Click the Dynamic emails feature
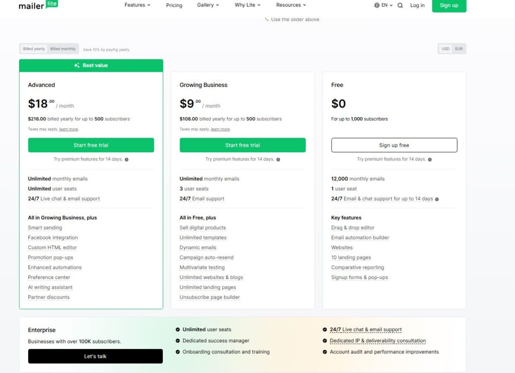 pos(198,247)
